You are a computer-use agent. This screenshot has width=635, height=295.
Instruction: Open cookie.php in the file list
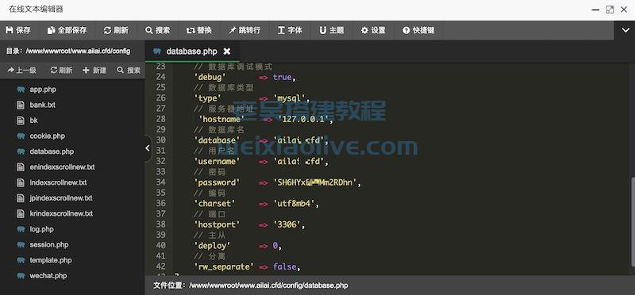click(x=47, y=136)
